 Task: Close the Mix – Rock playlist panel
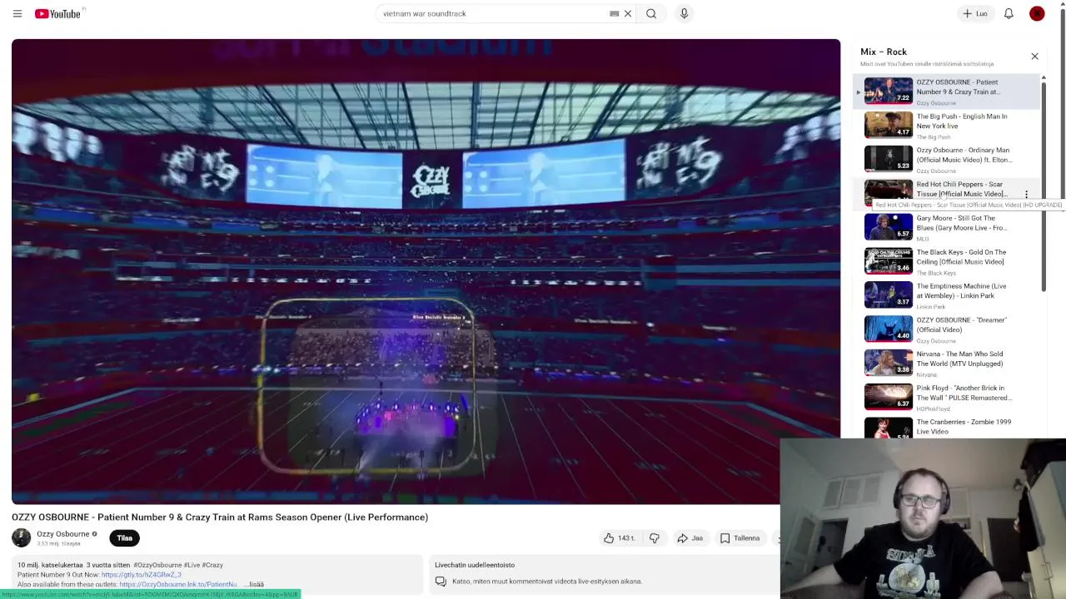[1034, 57]
